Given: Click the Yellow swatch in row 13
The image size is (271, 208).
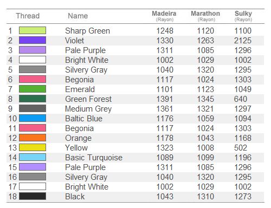Looking at the screenshot, I should click(x=33, y=147).
